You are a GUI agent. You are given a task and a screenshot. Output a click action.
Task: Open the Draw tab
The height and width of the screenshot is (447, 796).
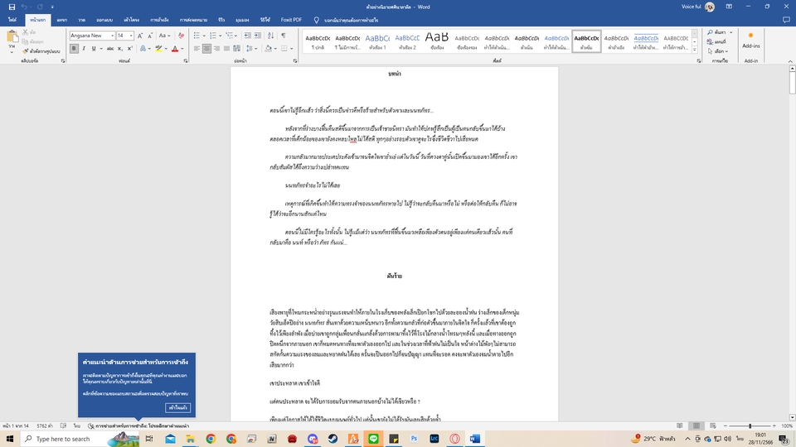click(82, 20)
